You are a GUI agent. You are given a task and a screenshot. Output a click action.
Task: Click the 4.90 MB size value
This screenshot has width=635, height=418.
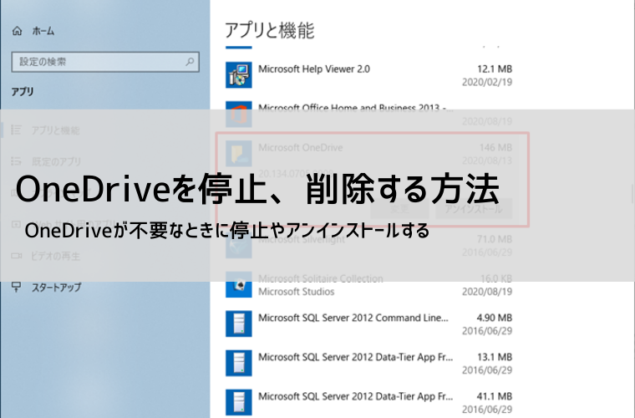coord(495,318)
